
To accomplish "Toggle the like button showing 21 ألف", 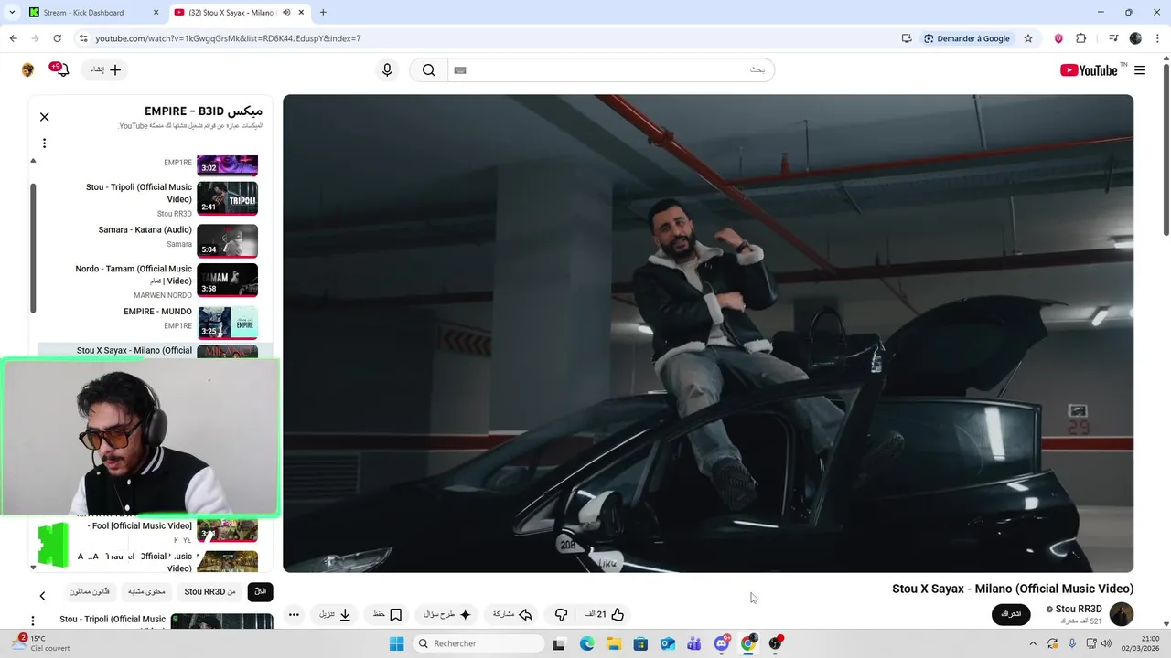I will tap(606, 615).
